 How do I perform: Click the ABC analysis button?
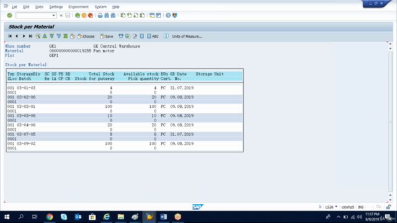click(153, 36)
